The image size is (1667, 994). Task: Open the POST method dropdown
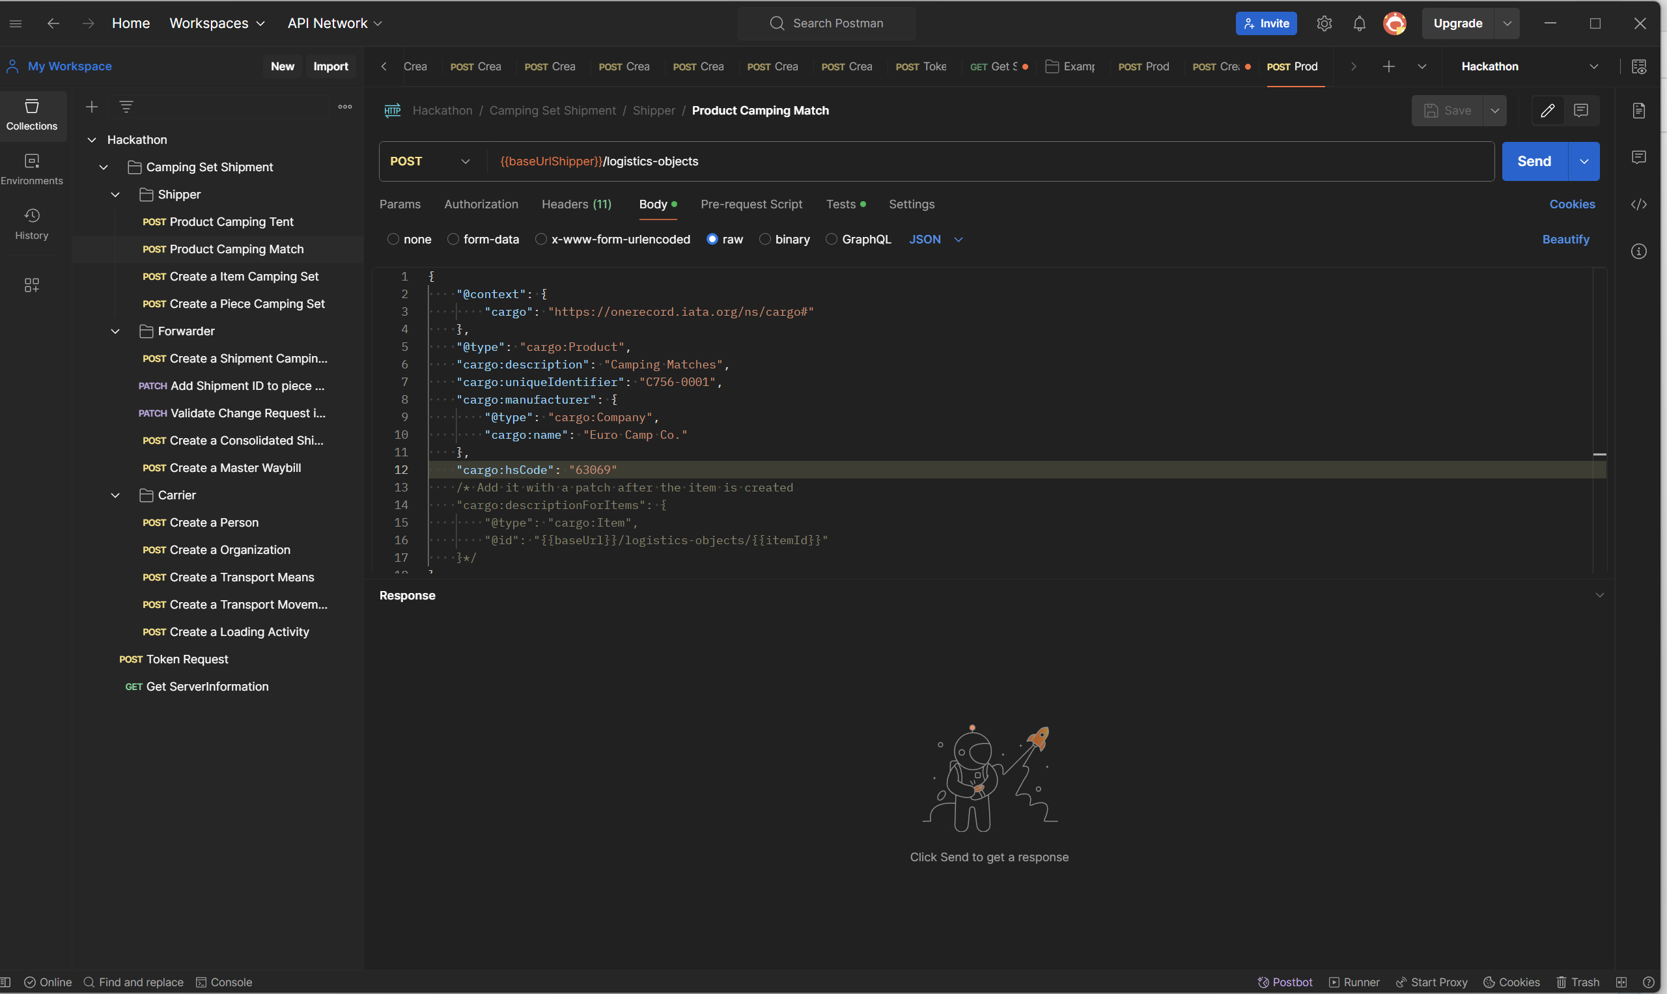(430, 161)
